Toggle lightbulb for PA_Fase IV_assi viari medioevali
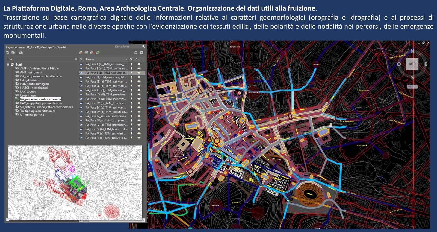The image size is (437, 232). [131, 116]
